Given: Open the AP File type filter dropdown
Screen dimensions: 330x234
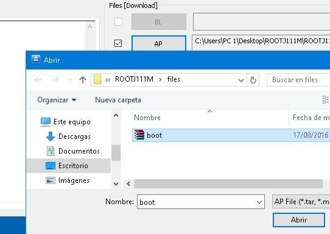Looking at the screenshot, I should click(x=301, y=202).
